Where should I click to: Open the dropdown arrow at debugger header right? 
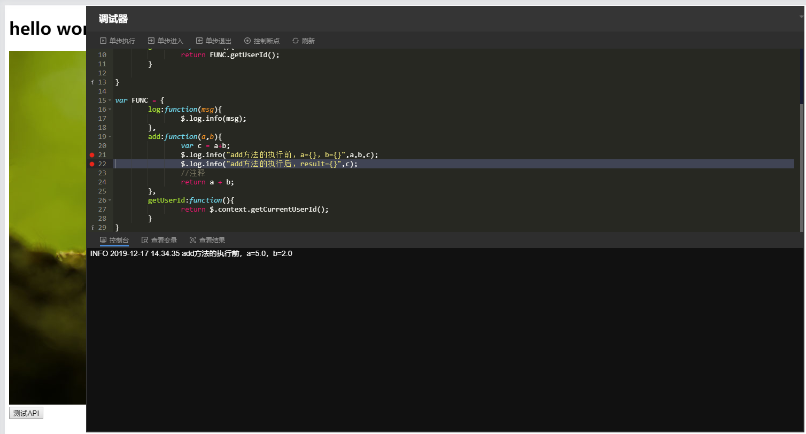[801, 17]
